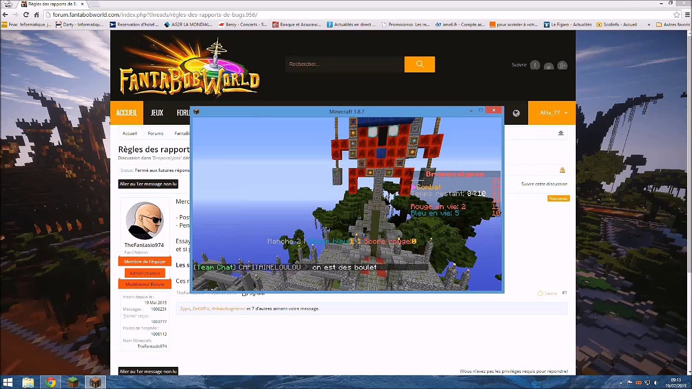Close the 'Règles des rapports' browser tab
The height and width of the screenshot is (389, 692).
[82, 4]
